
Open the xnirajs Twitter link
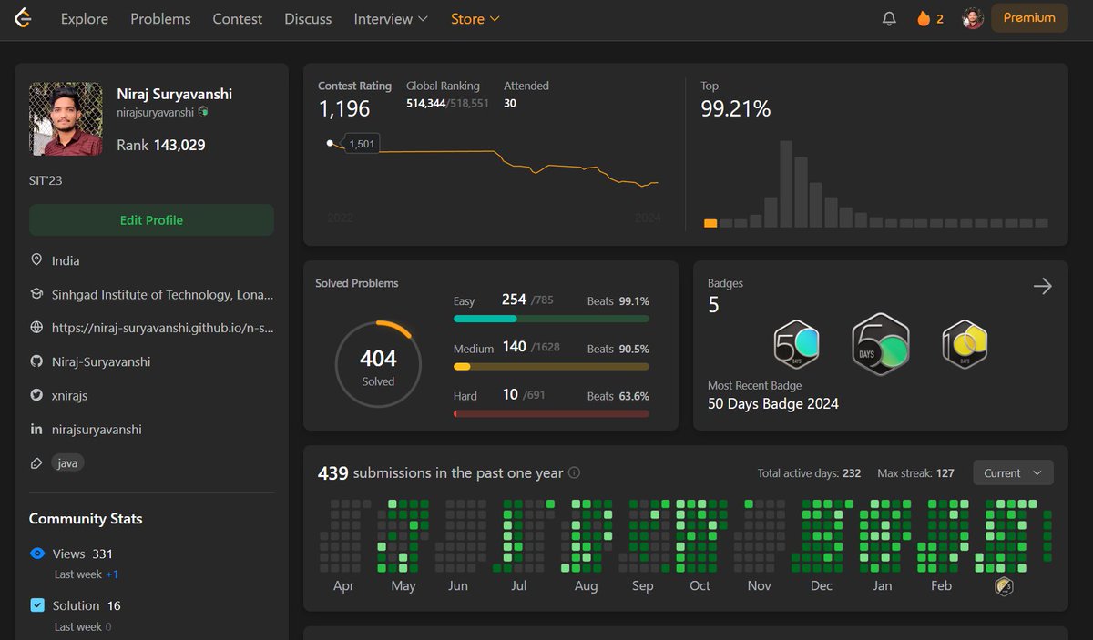click(x=69, y=395)
